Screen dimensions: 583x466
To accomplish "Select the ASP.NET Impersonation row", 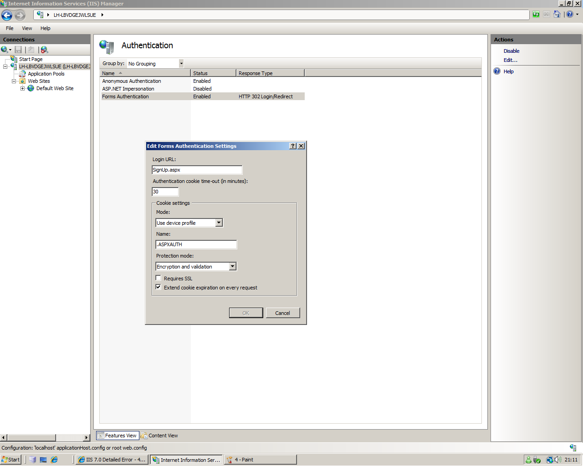I will pos(202,89).
